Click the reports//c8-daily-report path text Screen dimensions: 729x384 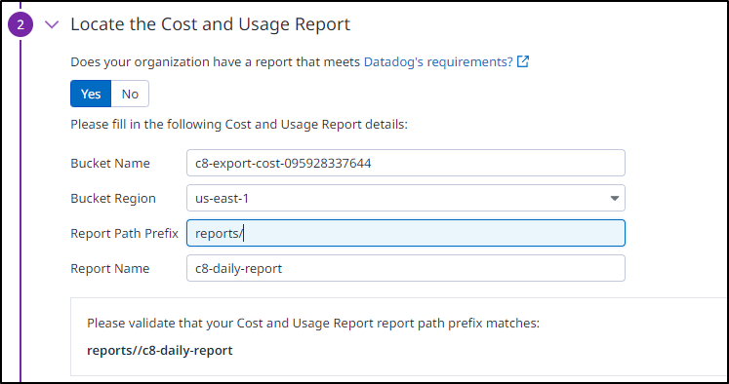[x=159, y=350]
